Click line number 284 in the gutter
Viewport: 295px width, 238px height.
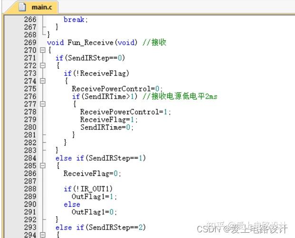(x=30, y=158)
